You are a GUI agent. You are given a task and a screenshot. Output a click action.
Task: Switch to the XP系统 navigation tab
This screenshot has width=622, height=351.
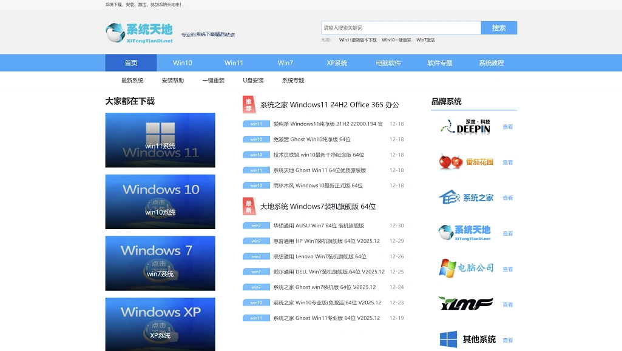tap(337, 63)
